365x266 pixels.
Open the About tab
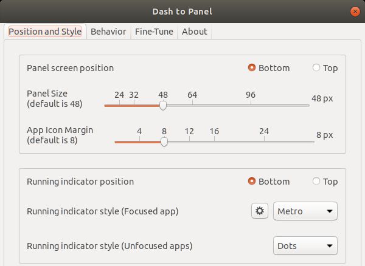pos(195,32)
